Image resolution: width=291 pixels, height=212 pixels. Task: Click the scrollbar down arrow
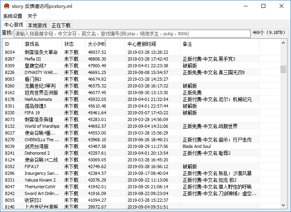(283, 205)
